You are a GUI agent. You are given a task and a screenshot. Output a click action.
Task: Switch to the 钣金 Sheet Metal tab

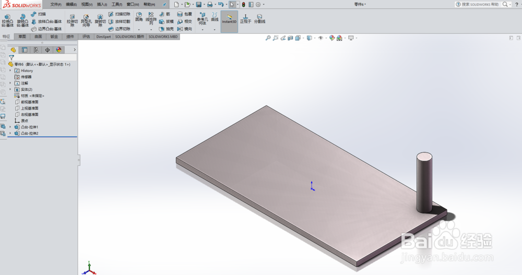click(54, 37)
